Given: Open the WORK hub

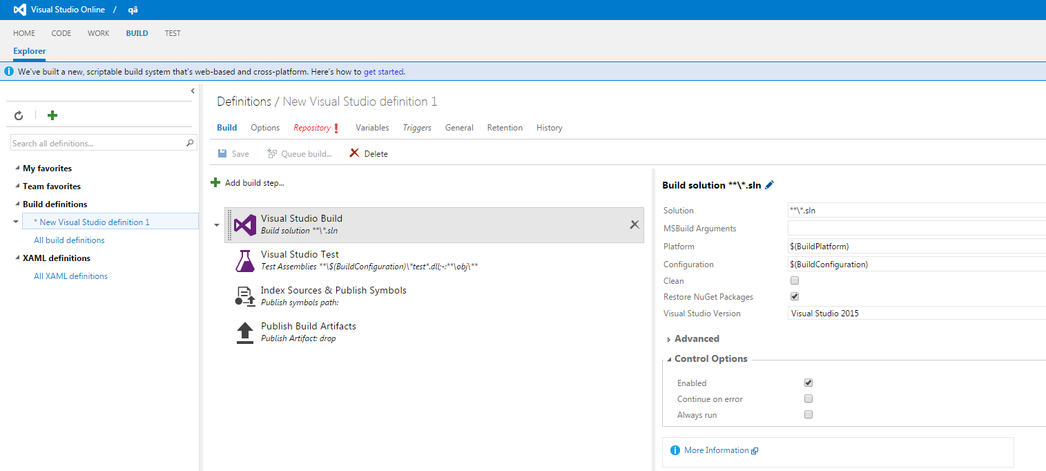Looking at the screenshot, I should [98, 33].
